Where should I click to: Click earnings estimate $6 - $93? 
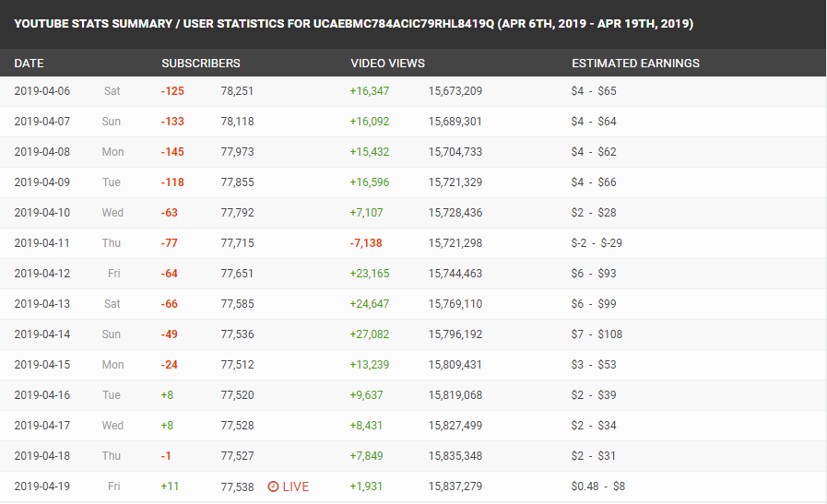point(594,274)
